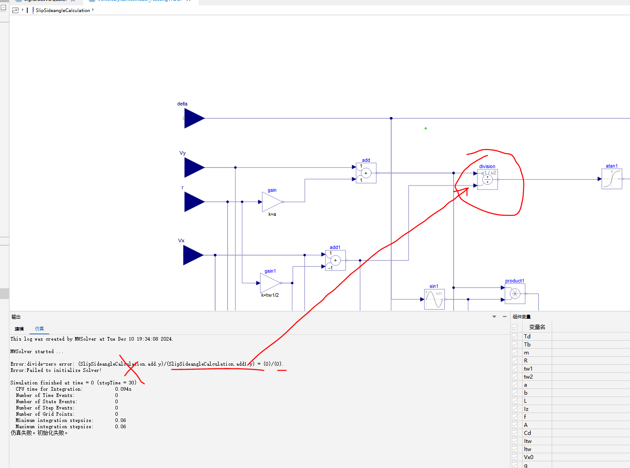
Task: Click the collapse box icon in left gutter
Action: coord(3,7)
